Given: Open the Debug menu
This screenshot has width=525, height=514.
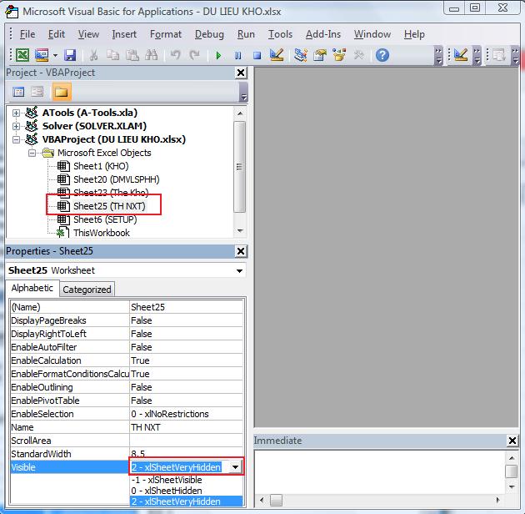Looking at the screenshot, I should [209, 34].
